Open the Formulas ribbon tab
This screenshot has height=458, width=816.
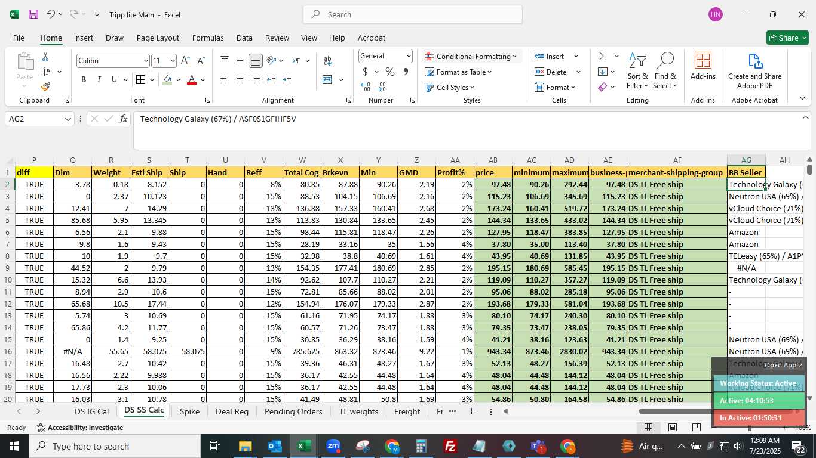point(208,38)
